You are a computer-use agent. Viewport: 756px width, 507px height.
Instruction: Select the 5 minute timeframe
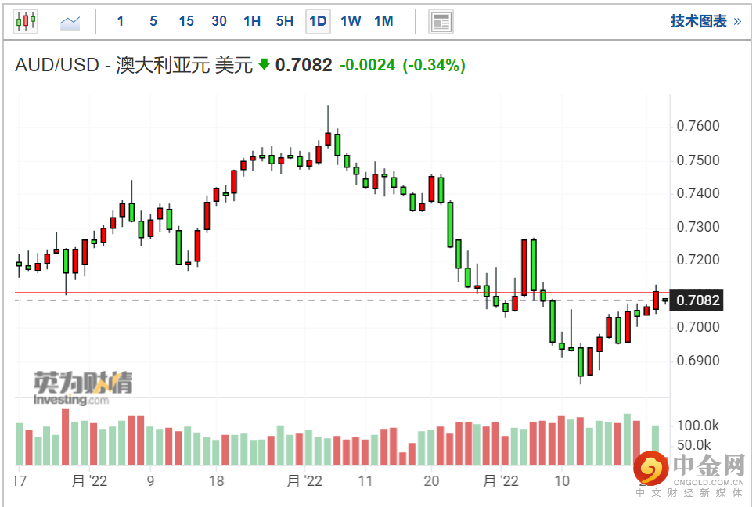[x=153, y=21]
